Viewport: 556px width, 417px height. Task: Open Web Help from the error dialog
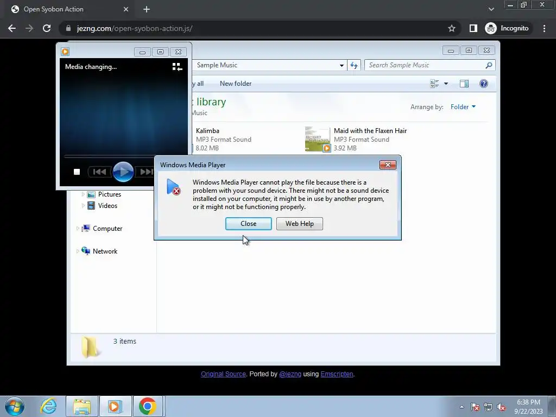(299, 224)
